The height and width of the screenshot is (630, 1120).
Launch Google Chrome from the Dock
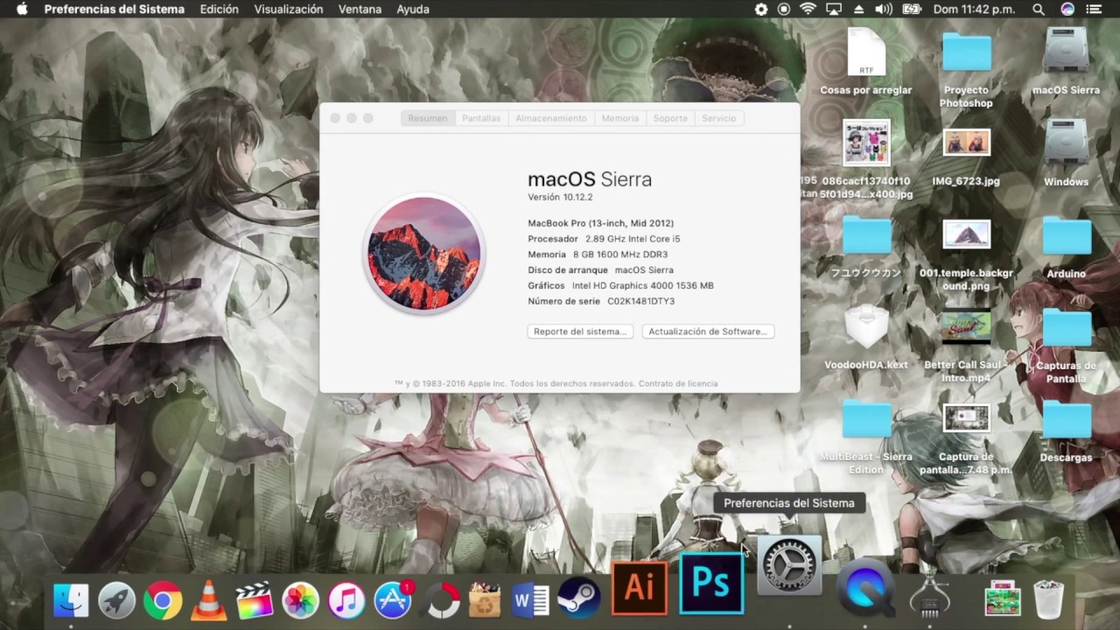pos(163,600)
